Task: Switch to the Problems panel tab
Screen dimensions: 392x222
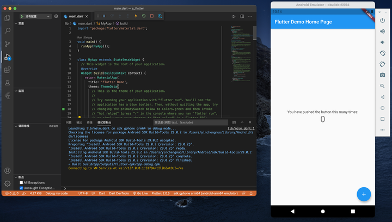Action: [x=69, y=122]
